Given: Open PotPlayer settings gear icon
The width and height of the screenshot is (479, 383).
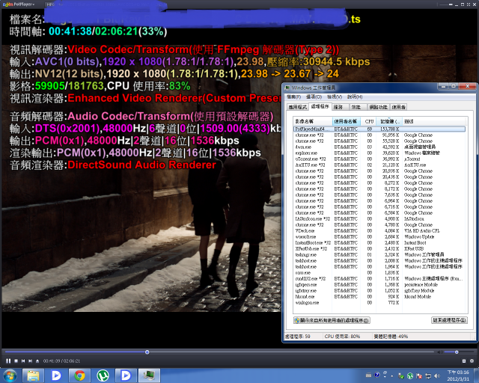Looking at the screenshot, I should click(472, 361).
